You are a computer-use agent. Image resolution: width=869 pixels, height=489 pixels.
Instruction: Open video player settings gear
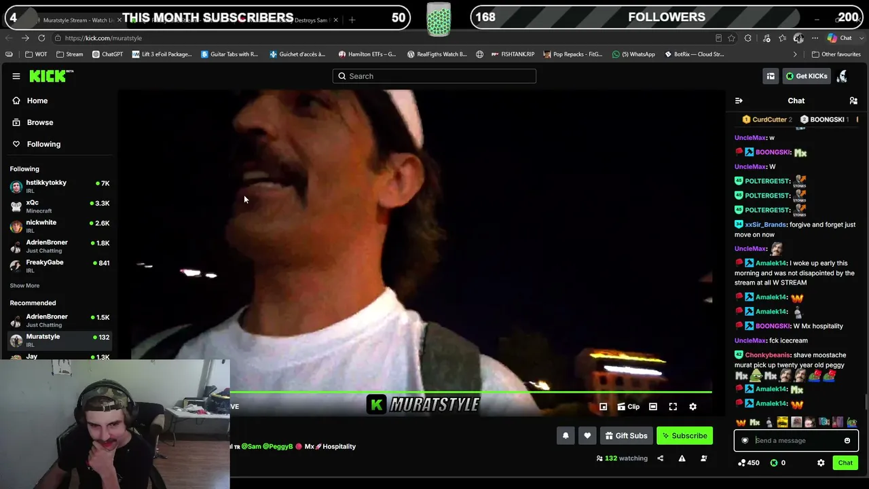pos(692,407)
